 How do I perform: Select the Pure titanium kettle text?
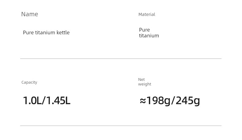tap(46, 32)
